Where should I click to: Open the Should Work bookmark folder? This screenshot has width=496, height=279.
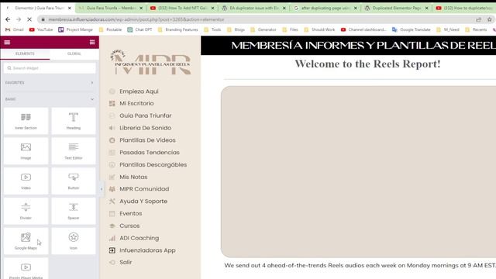319,29
